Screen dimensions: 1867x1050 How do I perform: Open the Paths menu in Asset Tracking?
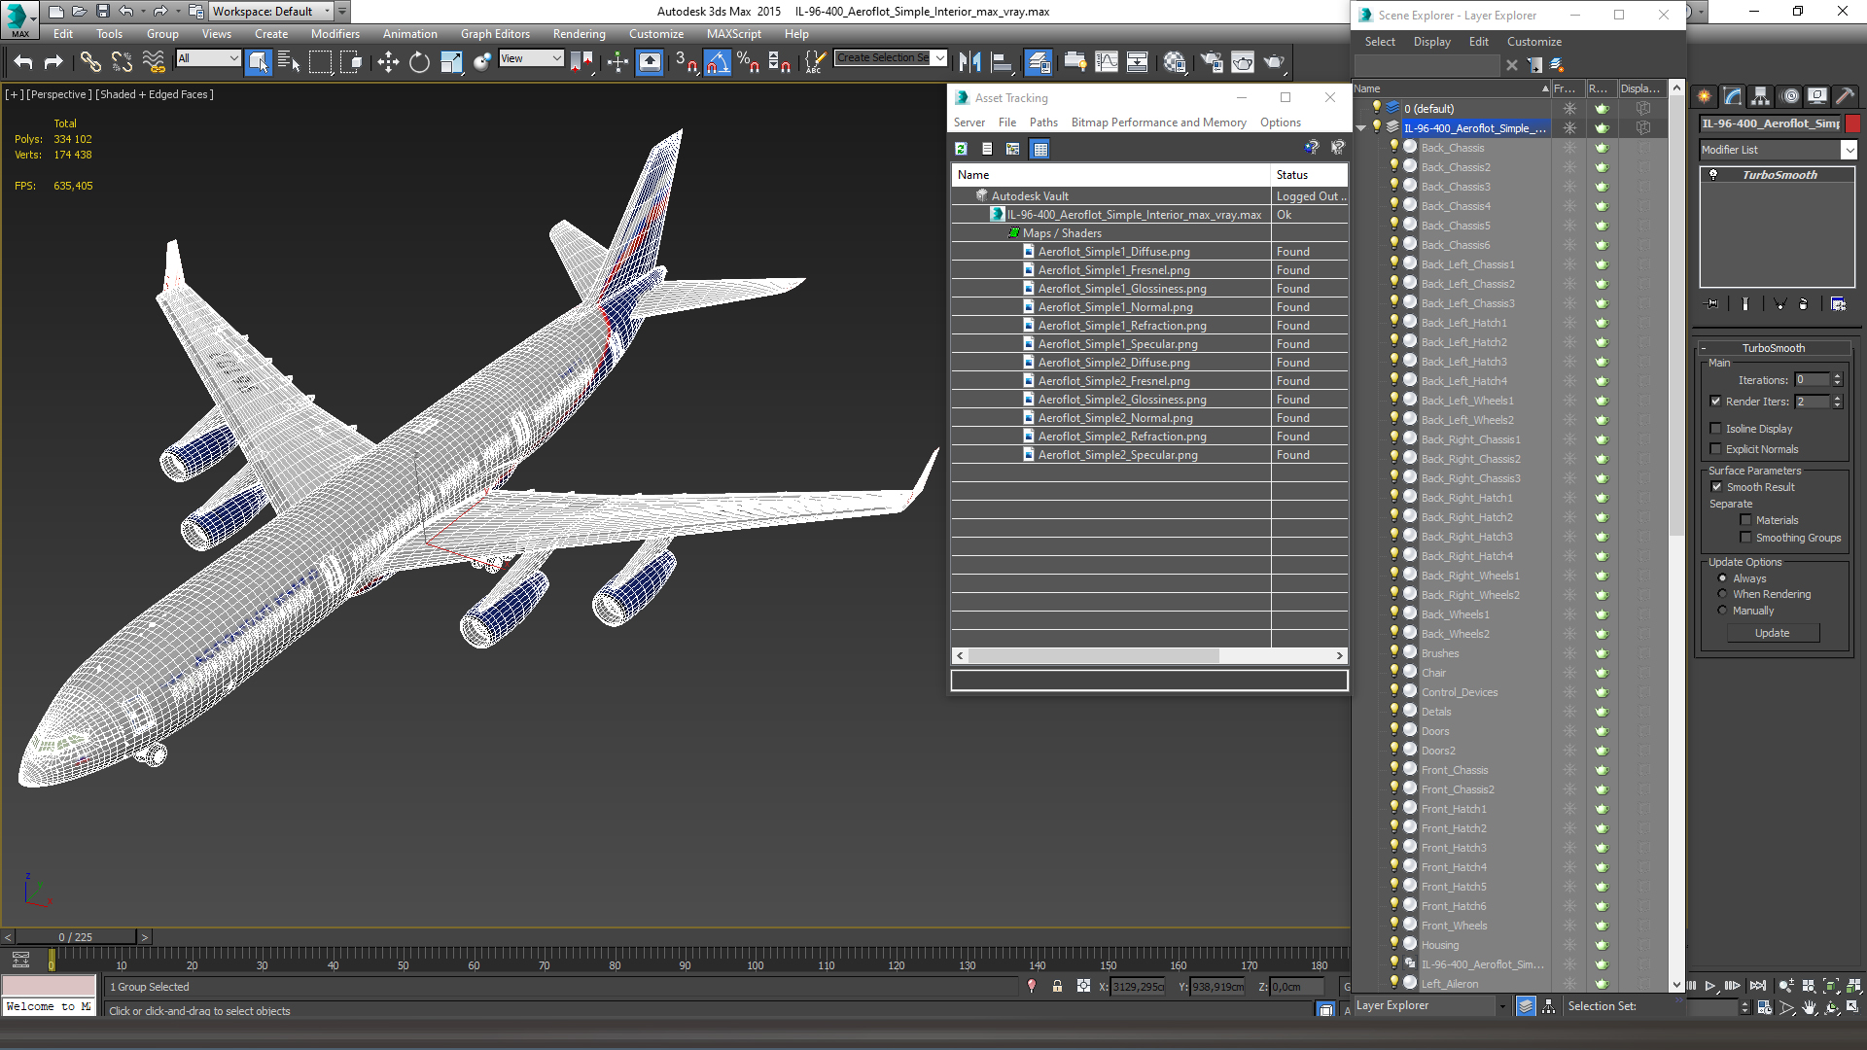[1042, 122]
